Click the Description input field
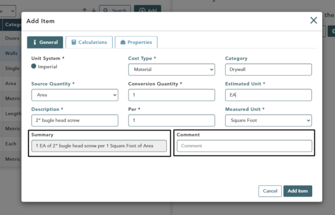The height and width of the screenshot is (215, 335). pyautogui.click(x=75, y=120)
